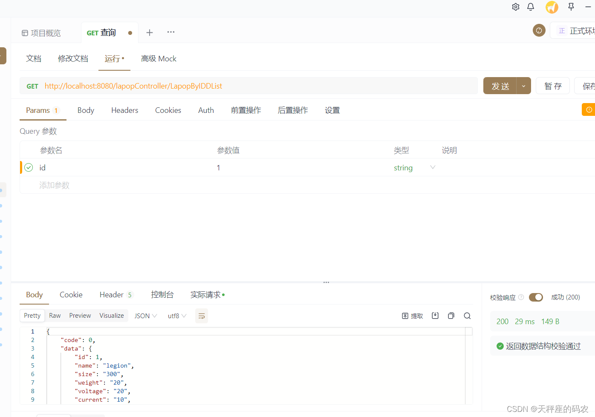Viewport: 595px width, 417px height.
Task: Select the GET 查询 tab
Action: (109, 32)
